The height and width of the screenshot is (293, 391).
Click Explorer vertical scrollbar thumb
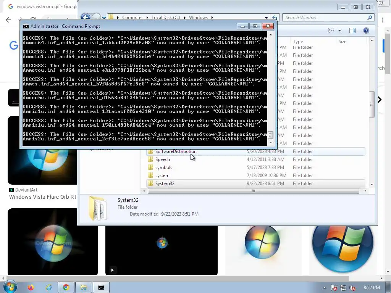[372, 104]
